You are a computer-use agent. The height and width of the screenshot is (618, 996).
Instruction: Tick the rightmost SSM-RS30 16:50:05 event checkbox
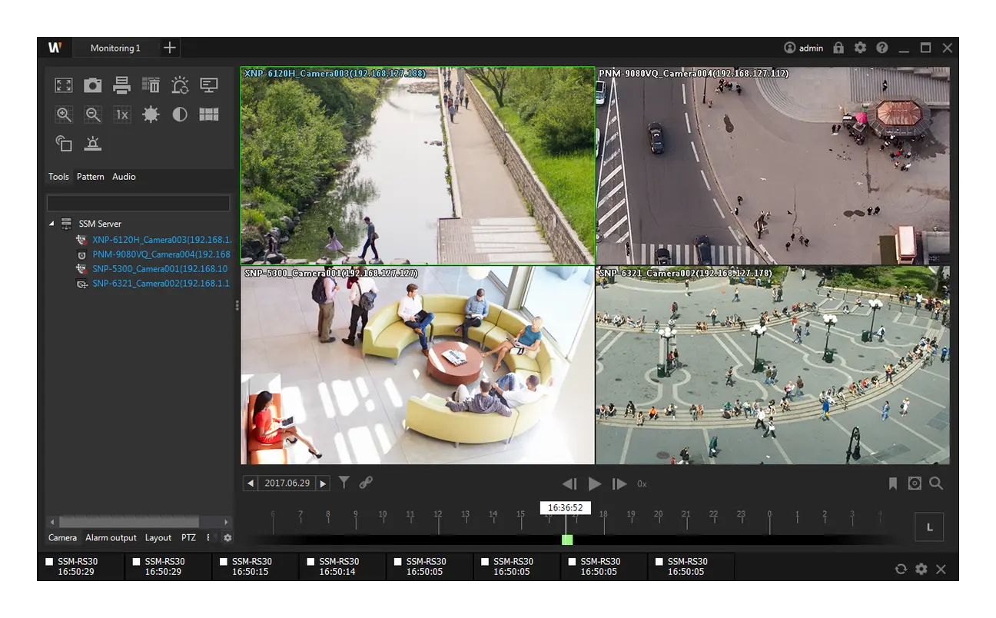pyautogui.click(x=659, y=562)
